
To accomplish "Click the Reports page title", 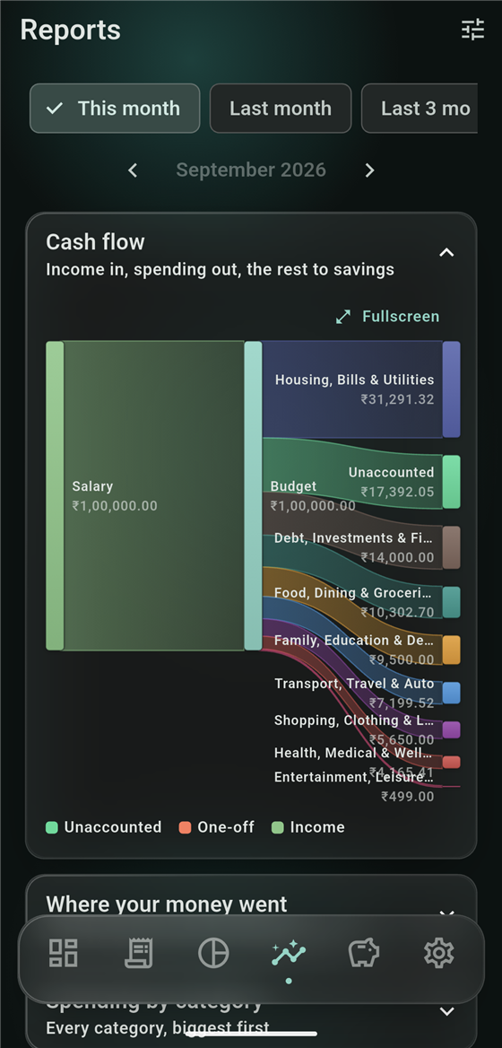I will [x=70, y=31].
